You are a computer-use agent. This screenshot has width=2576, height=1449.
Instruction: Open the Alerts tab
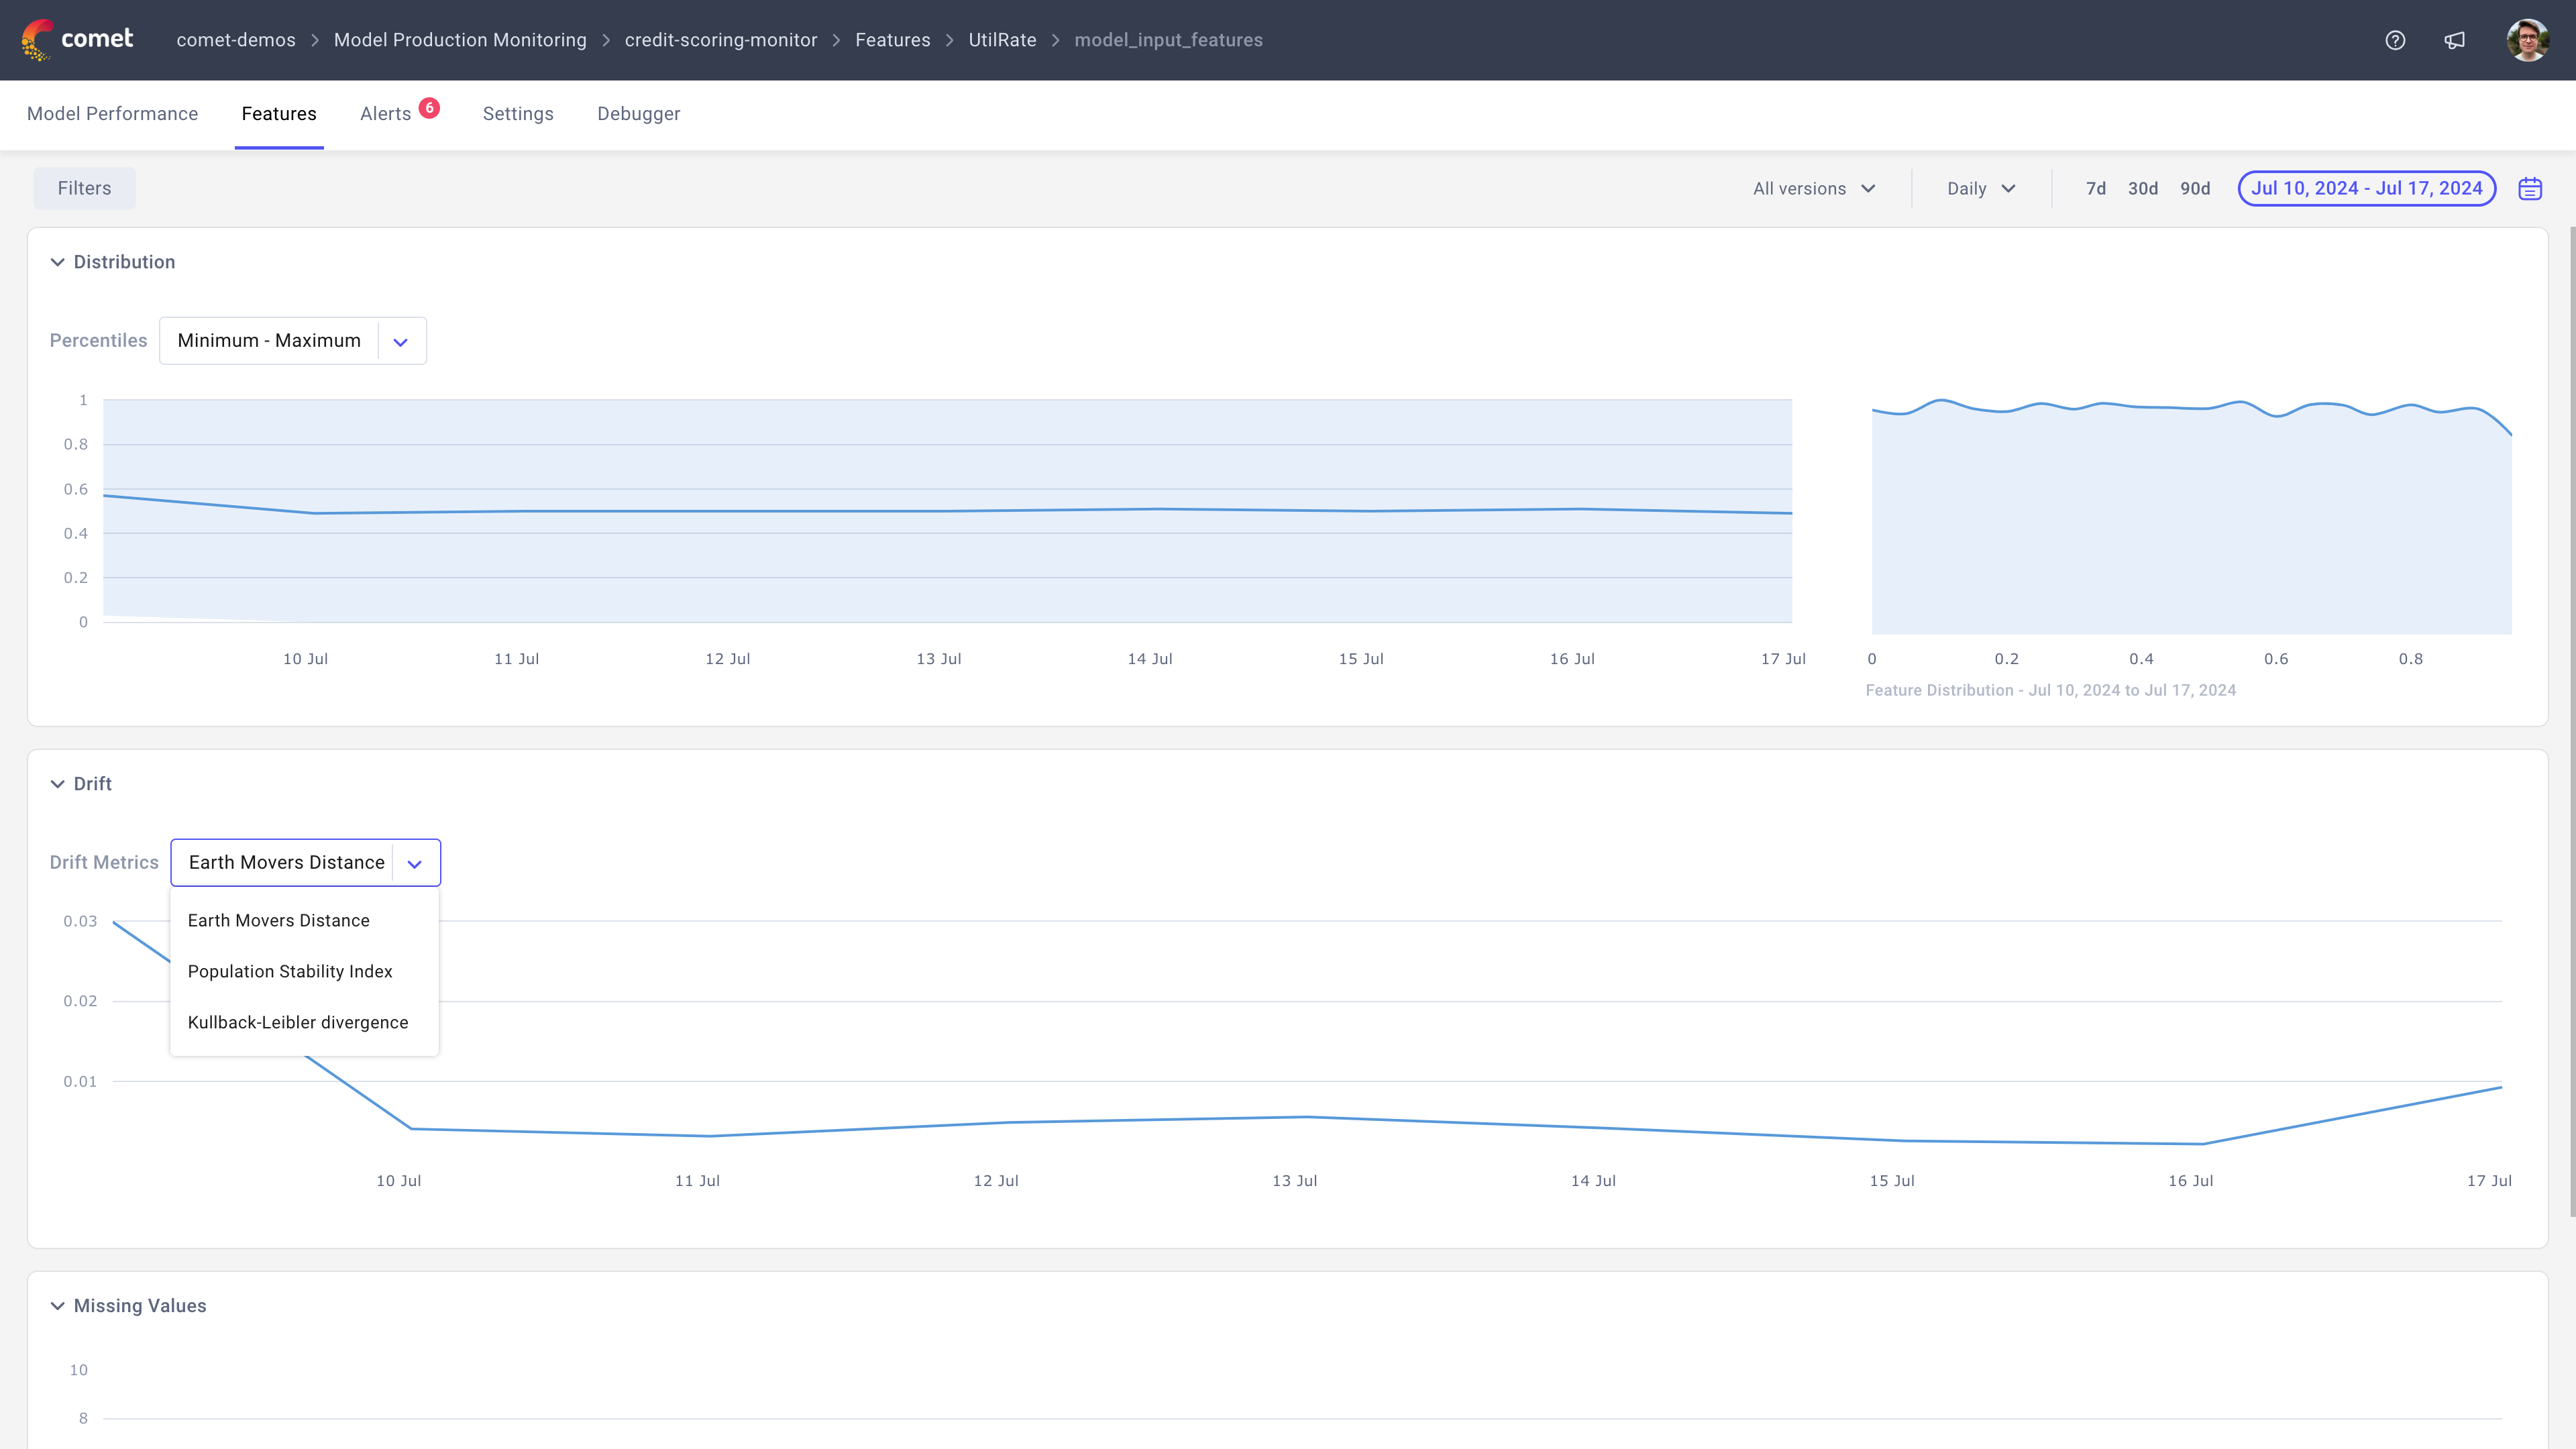385,114
